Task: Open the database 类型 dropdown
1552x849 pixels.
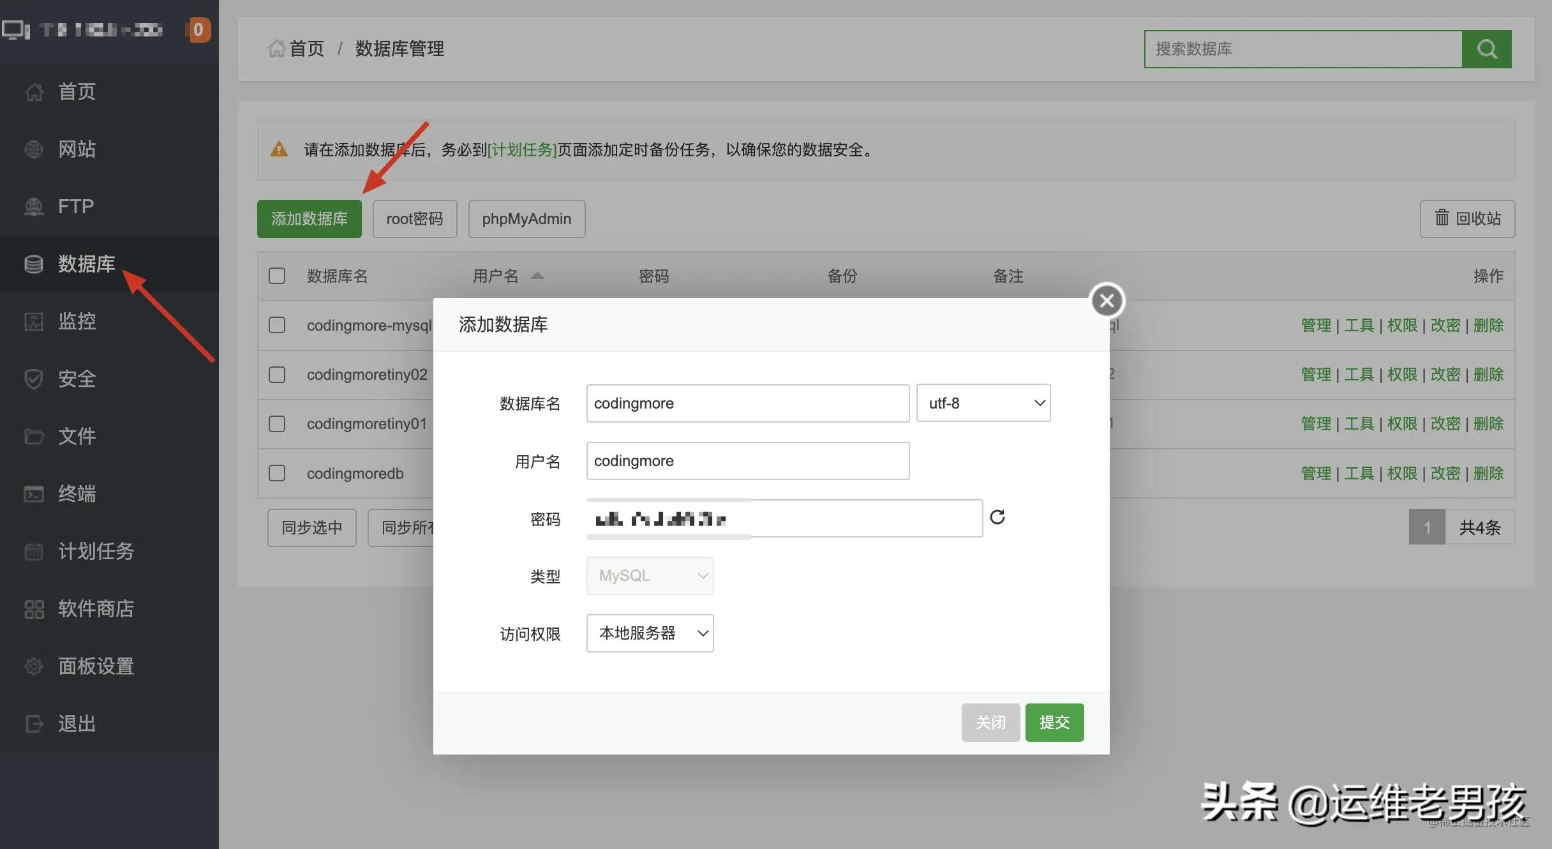Action: pos(649,575)
